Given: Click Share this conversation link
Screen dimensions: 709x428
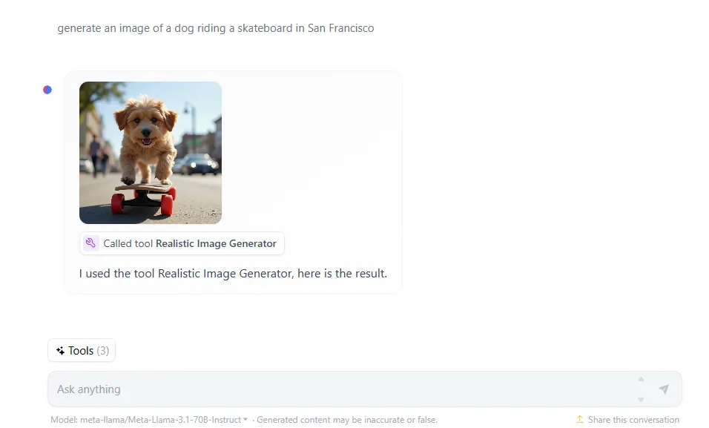Looking at the screenshot, I should tap(633, 420).
